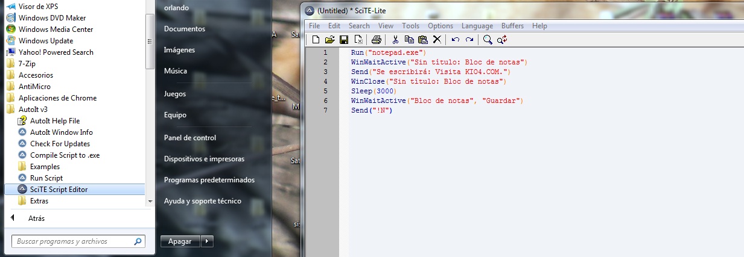Viewport: 744px width, 257px height.
Task: Delete selection with the X toolbar icon
Action: [437, 40]
